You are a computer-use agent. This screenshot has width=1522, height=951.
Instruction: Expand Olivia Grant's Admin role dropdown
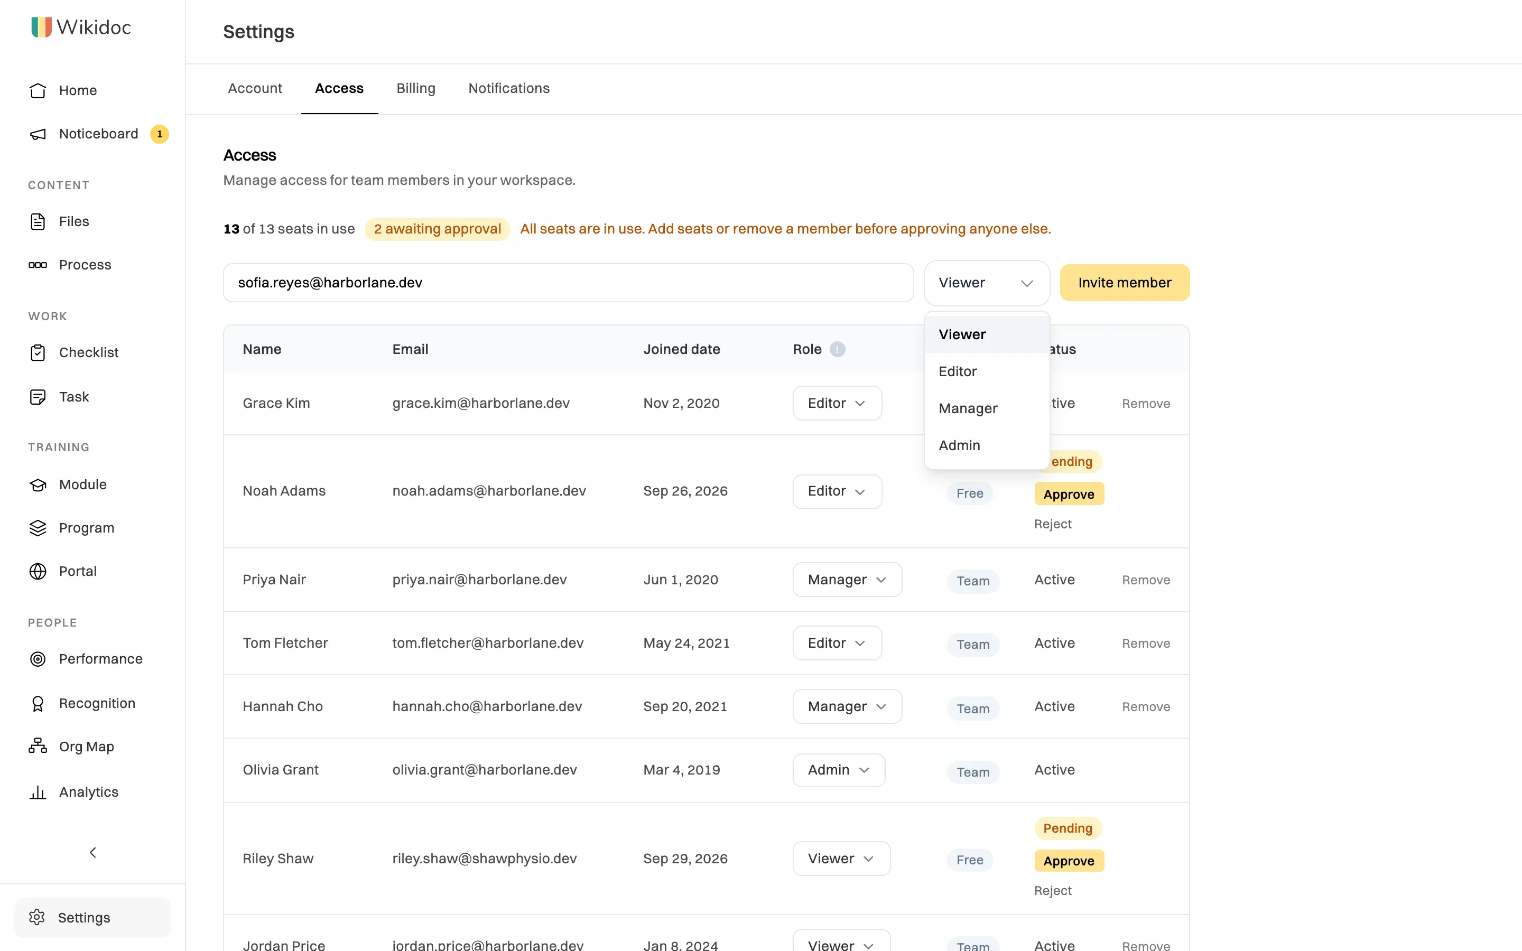tap(839, 770)
